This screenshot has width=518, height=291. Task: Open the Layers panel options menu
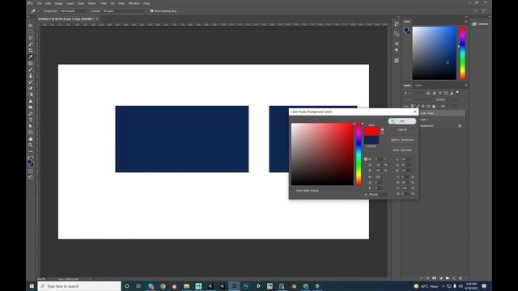(466, 85)
